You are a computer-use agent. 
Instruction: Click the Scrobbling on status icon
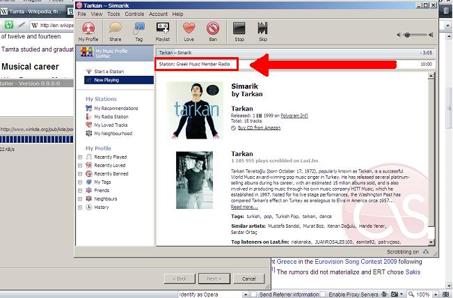(x=426, y=251)
